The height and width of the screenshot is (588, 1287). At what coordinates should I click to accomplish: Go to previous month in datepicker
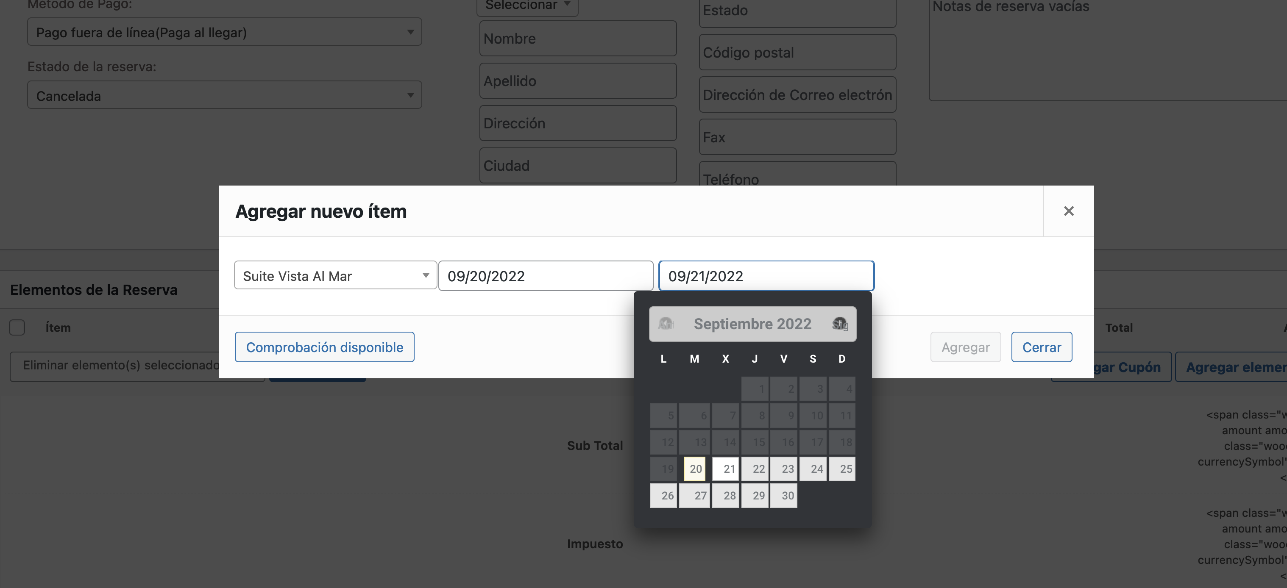[x=666, y=324]
